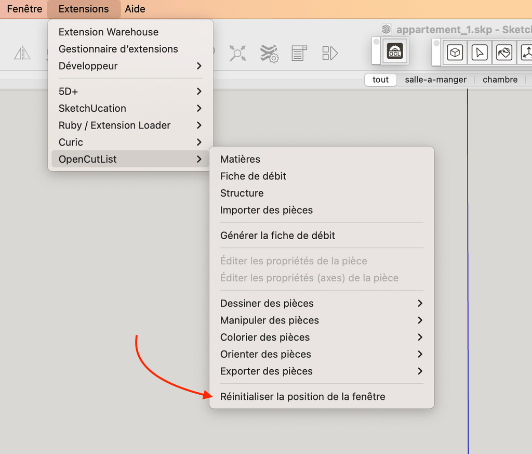Click the zoom extents magnifier icon
The height and width of the screenshot is (454, 532).
(238, 53)
